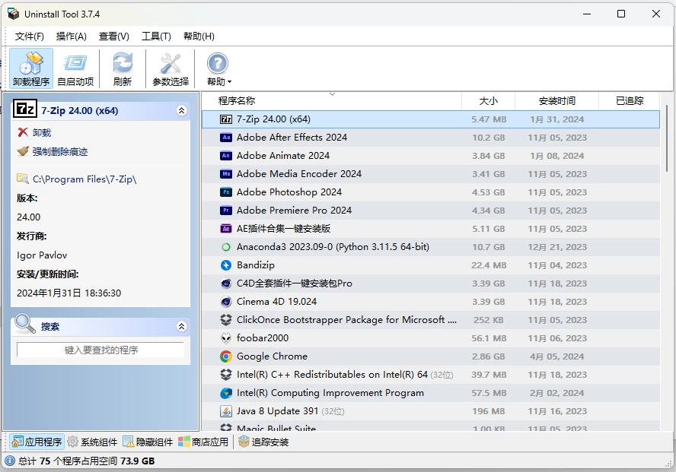Click the 强制删除痕迹 trace removal icon
The height and width of the screenshot is (472, 676).
pos(23,150)
